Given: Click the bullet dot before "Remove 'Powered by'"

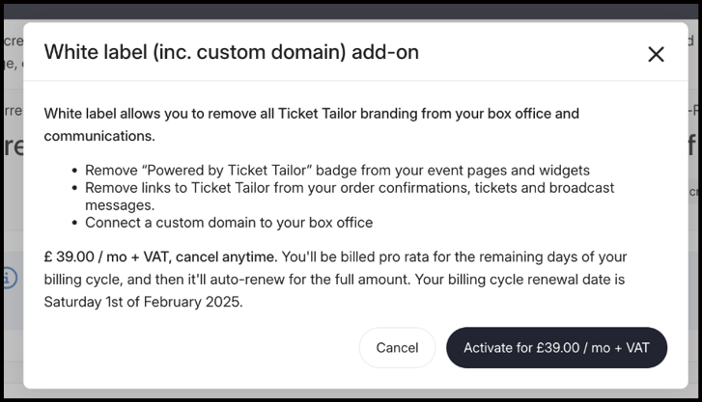Looking at the screenshot, I should [x=74, y=171].
